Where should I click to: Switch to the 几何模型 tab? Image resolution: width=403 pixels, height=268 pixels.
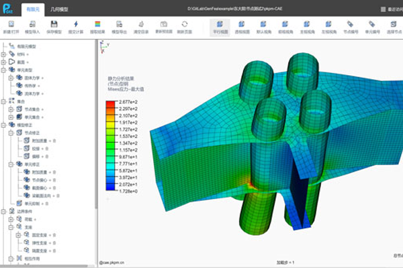[x=60, y=9]
